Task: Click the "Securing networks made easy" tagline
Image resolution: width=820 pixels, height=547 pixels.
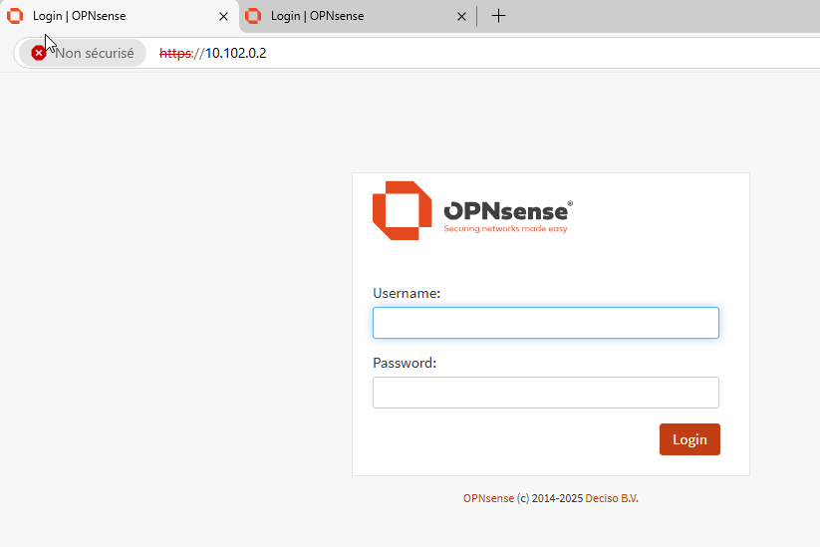Action: [x=505, y=229]
